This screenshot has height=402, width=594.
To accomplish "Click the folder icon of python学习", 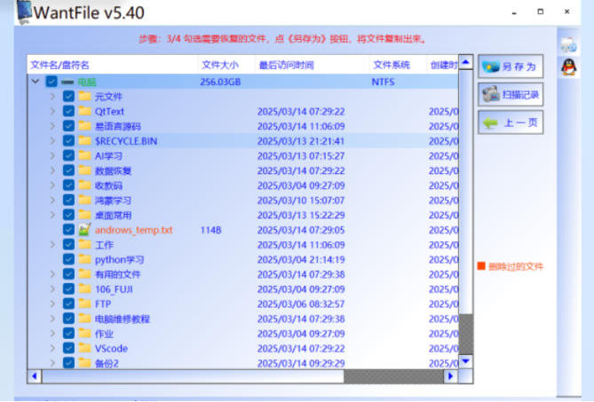I will point(85,259).
